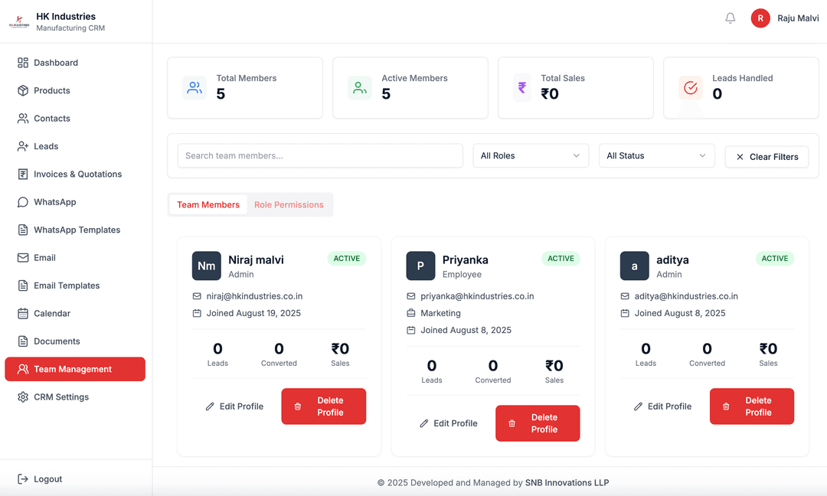
Task: Click the CRM Settings gear icon
Action: [23, 397]
